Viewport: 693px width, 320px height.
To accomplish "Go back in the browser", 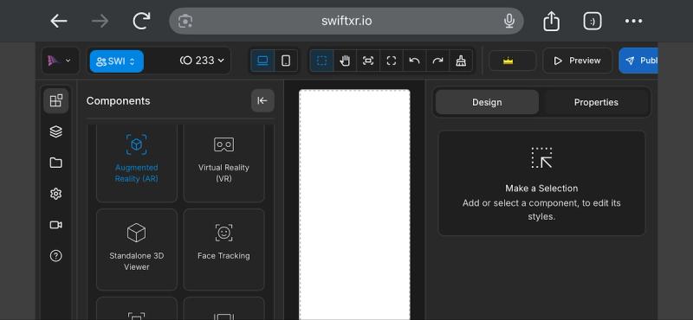I will 58,21.
